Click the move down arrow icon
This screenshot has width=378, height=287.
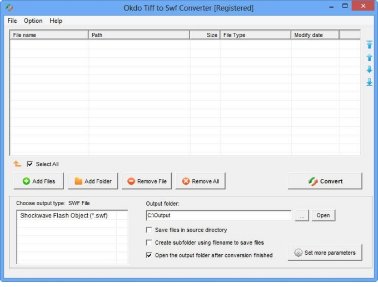(369, 70)
